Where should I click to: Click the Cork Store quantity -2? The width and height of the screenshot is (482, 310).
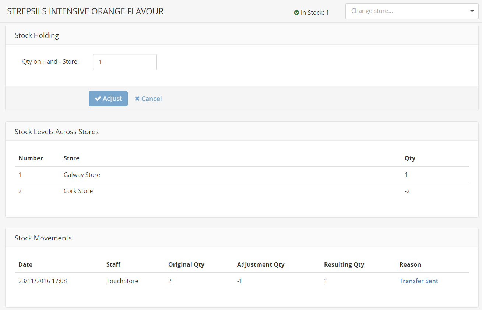[407, 191]
